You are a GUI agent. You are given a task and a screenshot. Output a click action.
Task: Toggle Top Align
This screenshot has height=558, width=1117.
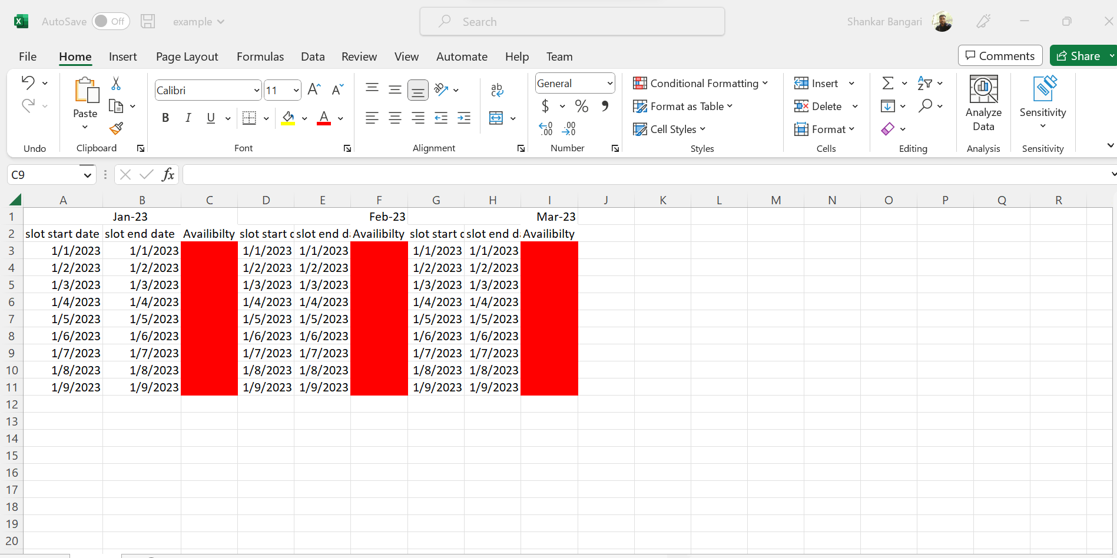[x=372, y=89]
